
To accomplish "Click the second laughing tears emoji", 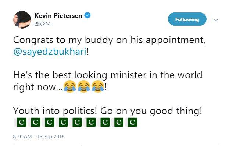I will pos(84,86).
